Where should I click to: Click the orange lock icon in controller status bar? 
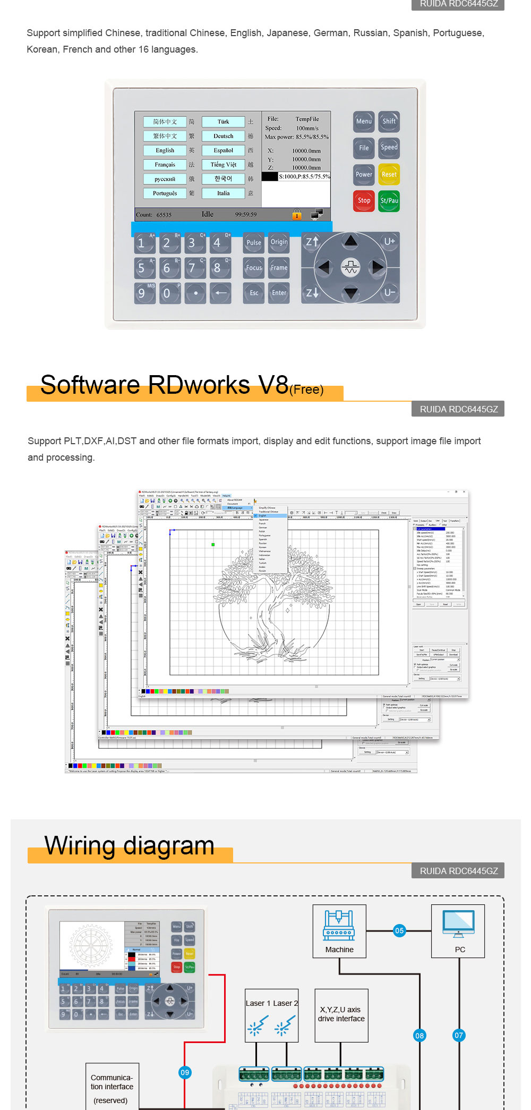[297, 214]
